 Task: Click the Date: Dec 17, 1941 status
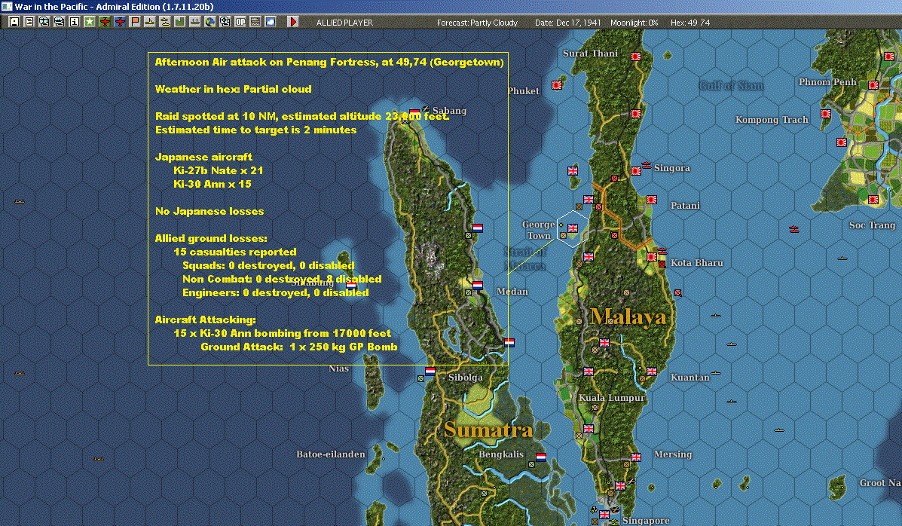click(567, 23)
